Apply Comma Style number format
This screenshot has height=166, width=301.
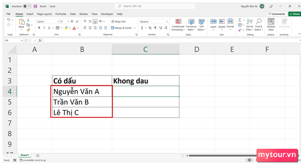[x=155, y=28]
